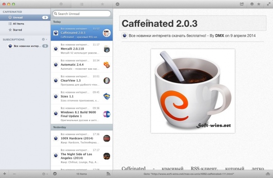Click the magnifier icon in the search field

click(x=56, y=14)
